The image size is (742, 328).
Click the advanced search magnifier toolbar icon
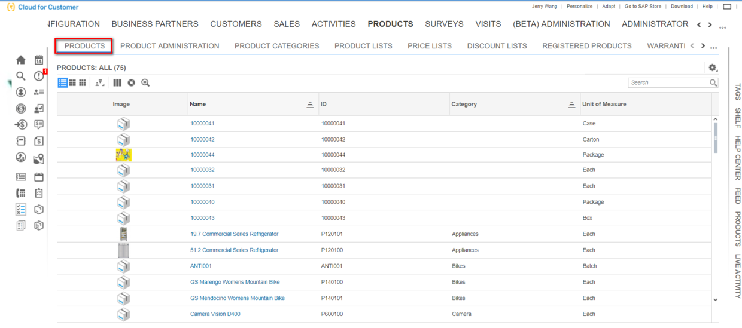pos(145,83)
